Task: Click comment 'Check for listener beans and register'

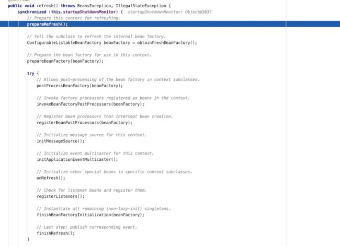Action: pos(92,190)
